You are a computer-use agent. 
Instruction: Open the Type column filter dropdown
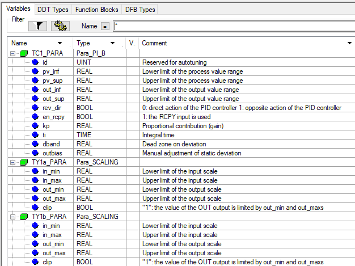113,43
